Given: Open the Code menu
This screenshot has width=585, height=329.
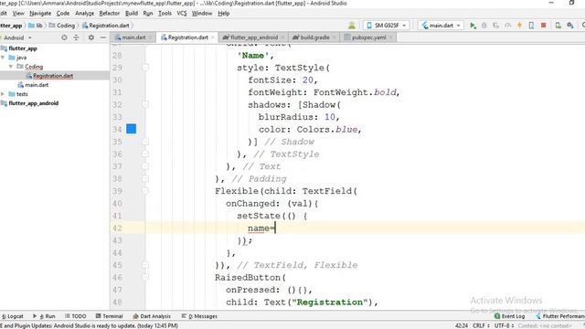Looking at the screenshot, I should coord(63,14).
